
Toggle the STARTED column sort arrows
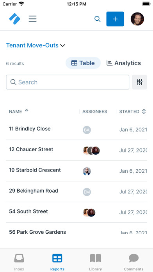coord(144,111)
